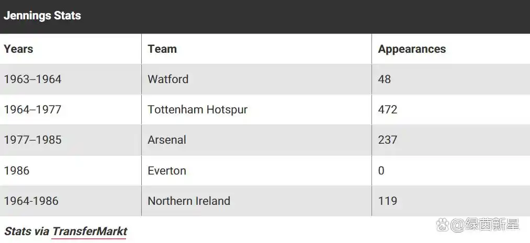Select the Jennings Stats title bar
Viewport: 530px width, 243px height.
(x=265, y=17)
